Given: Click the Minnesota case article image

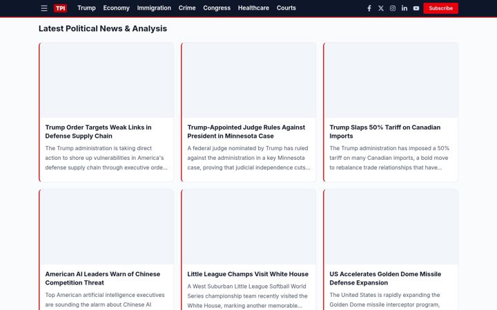Looking at the screenshot, I should [x=249, y=81].
